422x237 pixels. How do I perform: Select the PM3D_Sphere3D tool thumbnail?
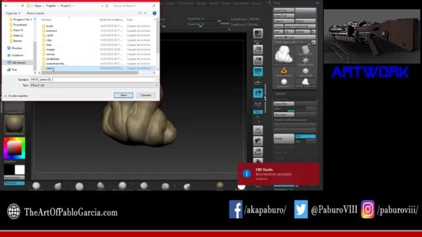click(x=305, y=82)
